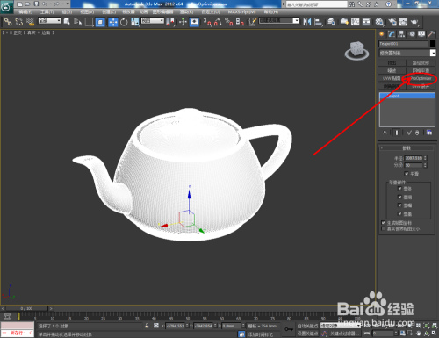Select the Teapot entry in modifier stack
The image size is (439, 338).
[x=407, y=96]
